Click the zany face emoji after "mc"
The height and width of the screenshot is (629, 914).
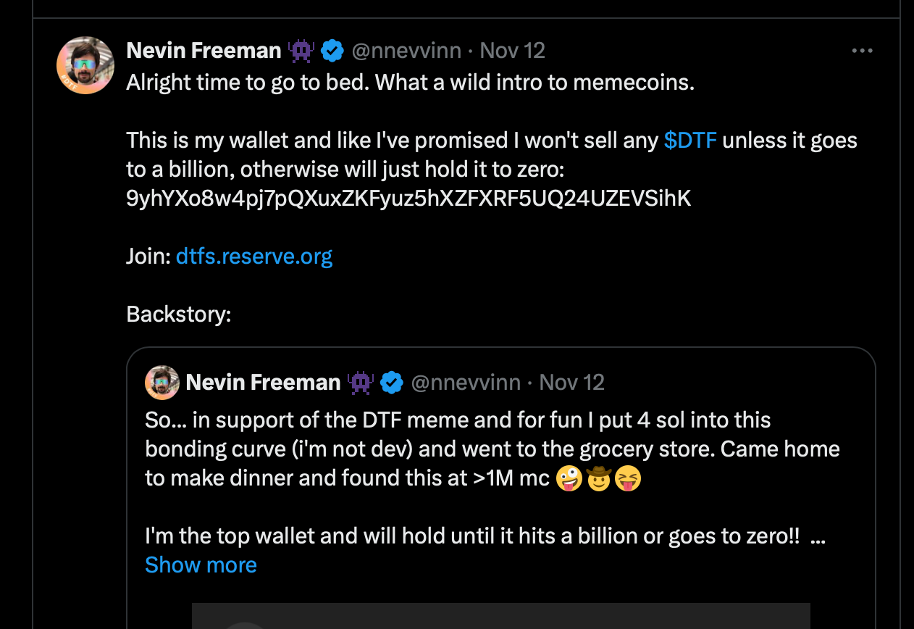570,478
